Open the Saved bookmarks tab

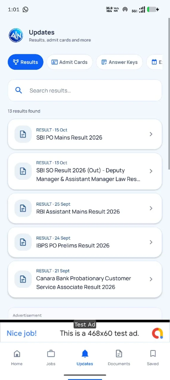pos(153,357)
